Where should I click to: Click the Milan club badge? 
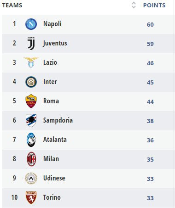click(31, 159)
